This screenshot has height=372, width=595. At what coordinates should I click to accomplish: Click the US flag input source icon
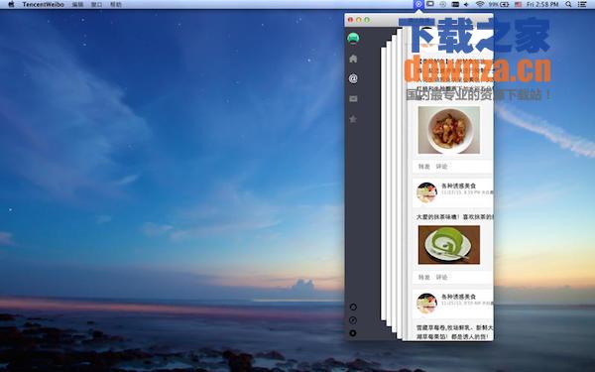[x=518, y=4]
